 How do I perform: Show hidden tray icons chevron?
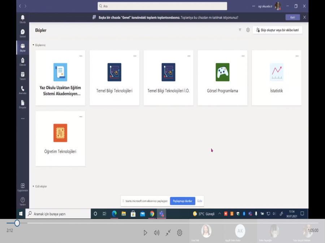coord(220,214)
